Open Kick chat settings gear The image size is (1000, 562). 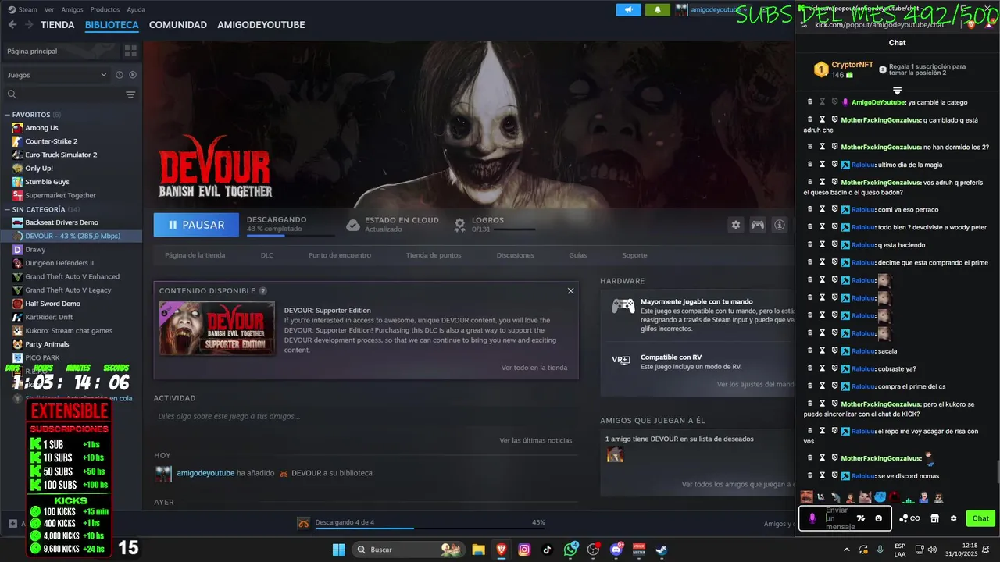[953, 518]
